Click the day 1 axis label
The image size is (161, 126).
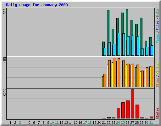pos(10,123)
